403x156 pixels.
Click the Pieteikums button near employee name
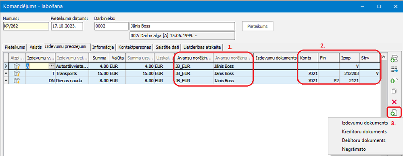point(258,26)
